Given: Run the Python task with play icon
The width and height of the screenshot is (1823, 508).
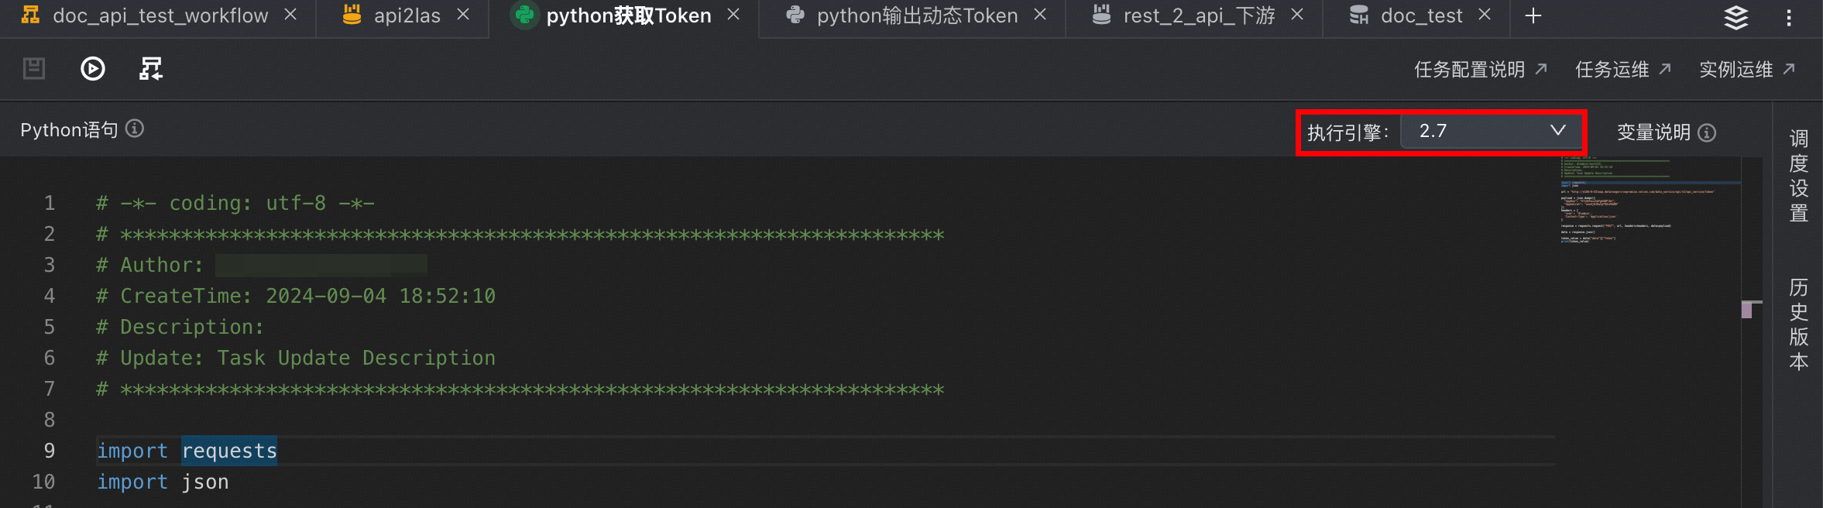Looking at the screenshot, I should coord(93,69).
